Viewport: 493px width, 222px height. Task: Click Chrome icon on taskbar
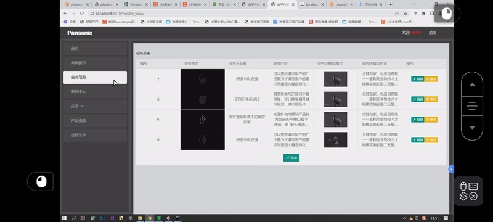point(149,218)
